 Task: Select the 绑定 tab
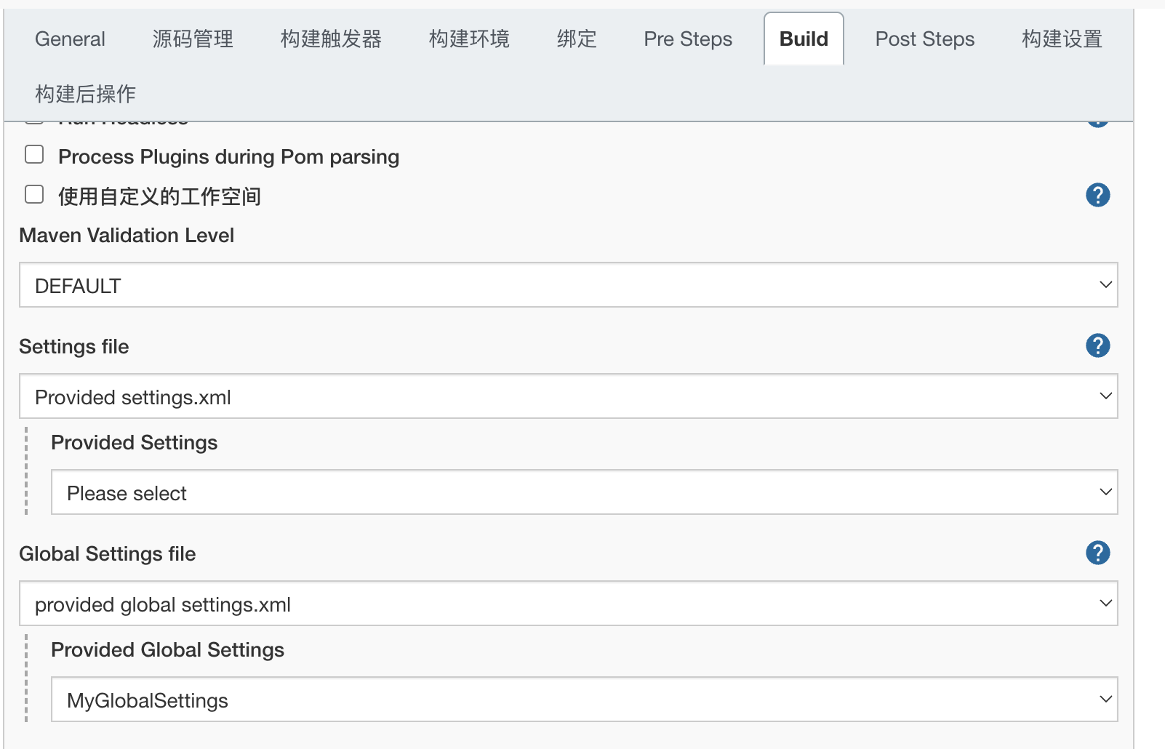tap(577, 39)
